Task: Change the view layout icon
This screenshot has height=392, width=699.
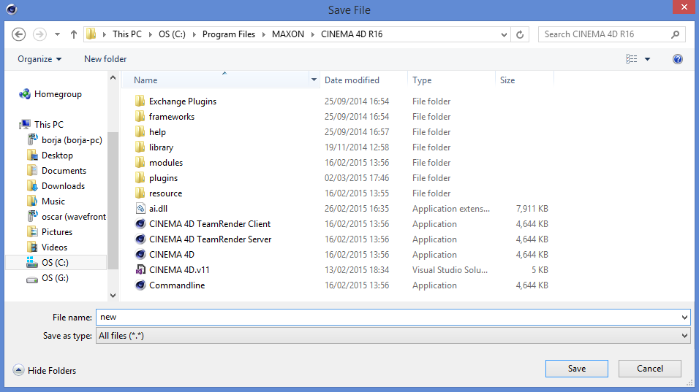Action: 631,59
